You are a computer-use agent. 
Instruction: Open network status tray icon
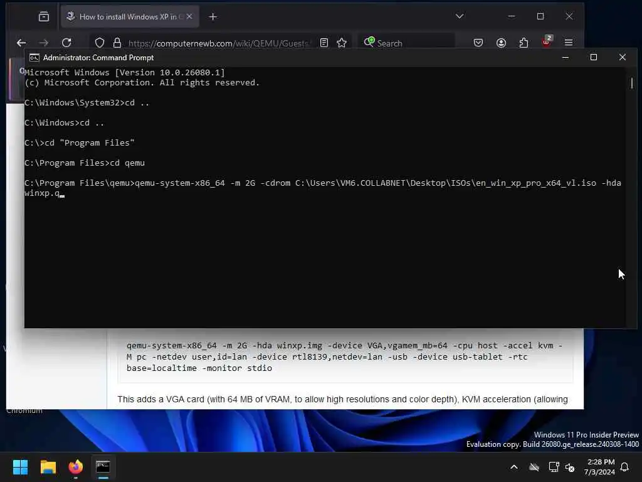click(x=554, y=467)
